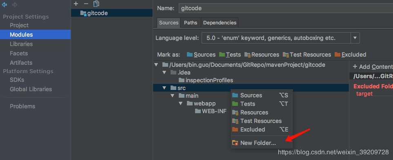Switch to the Paths tab
The image size is (393, 160).
pyautogui.click(x=191, y=23)
